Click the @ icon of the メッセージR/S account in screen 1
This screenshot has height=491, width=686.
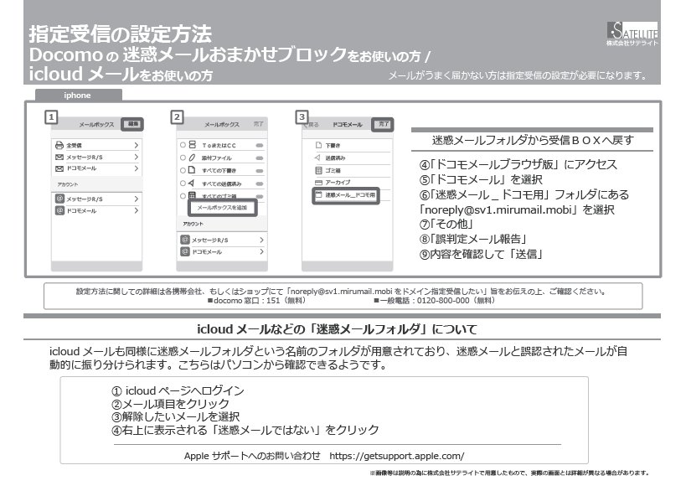coord(60,199)
